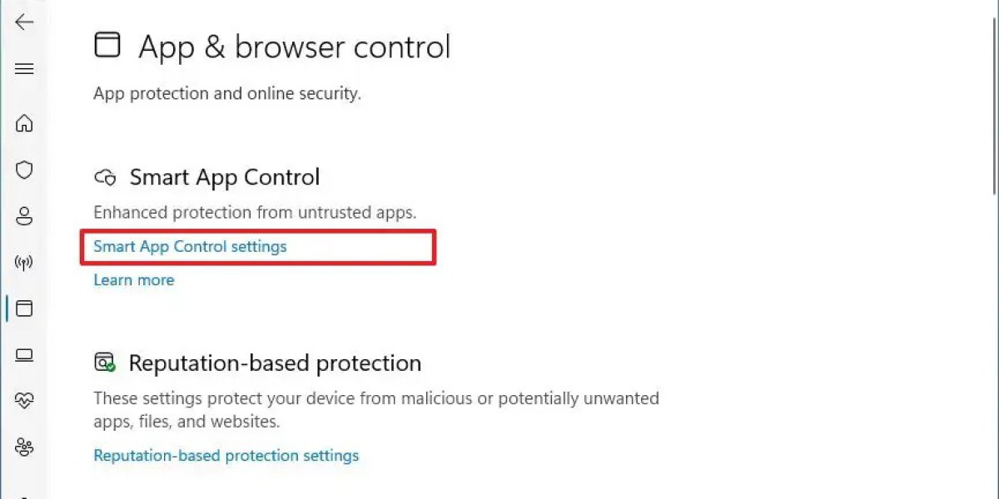Open Device performance & health

24,402
